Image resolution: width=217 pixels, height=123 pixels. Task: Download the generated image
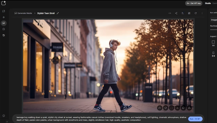177,108
